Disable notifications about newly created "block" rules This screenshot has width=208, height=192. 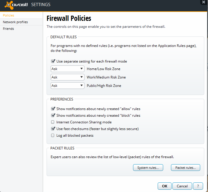[53, 116]
